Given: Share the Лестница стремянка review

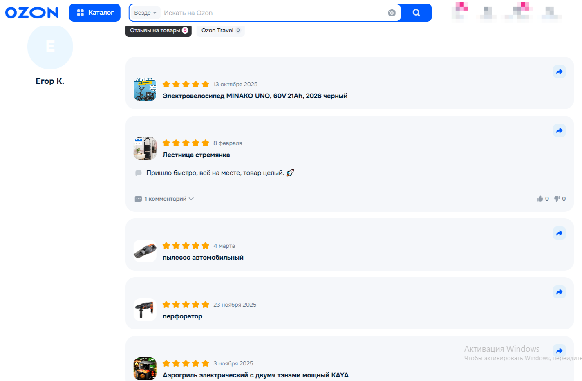Looking at the screenshot, I should 560,130.
